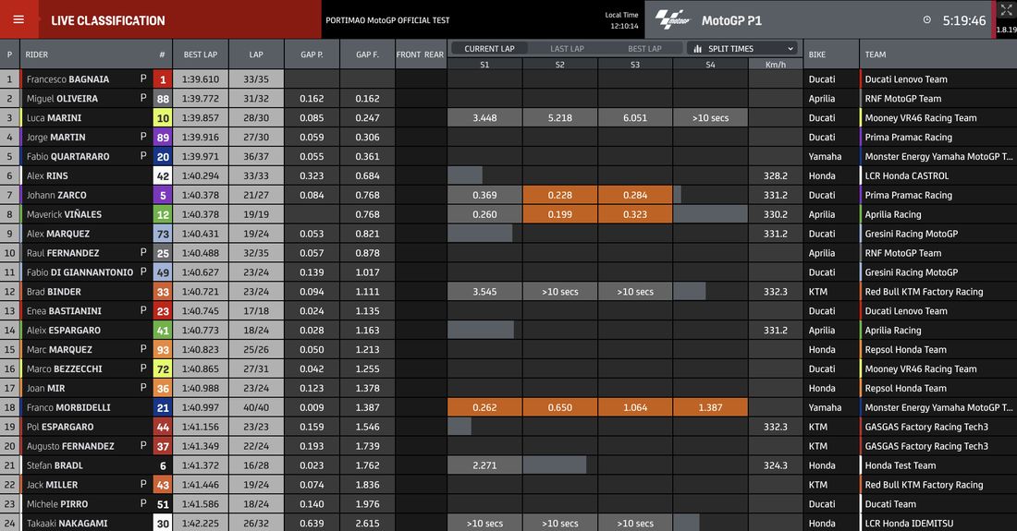Click Morbidelli's lap count 40/40
Screen dimensions: 1017x531
(256, 407)
